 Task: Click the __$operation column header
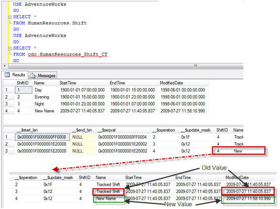164,130
